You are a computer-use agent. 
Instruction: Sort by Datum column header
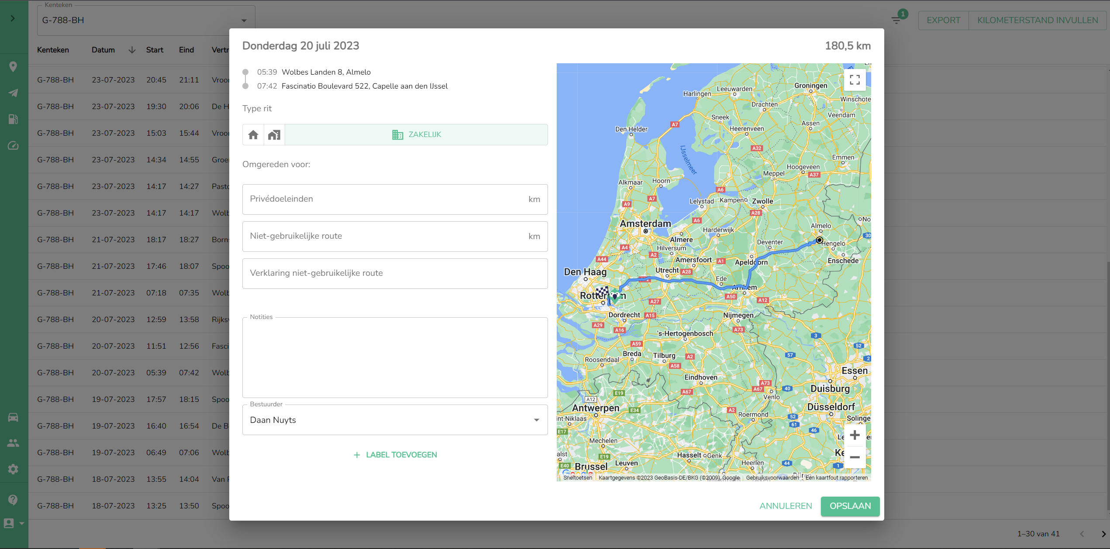tap(103, 50)
